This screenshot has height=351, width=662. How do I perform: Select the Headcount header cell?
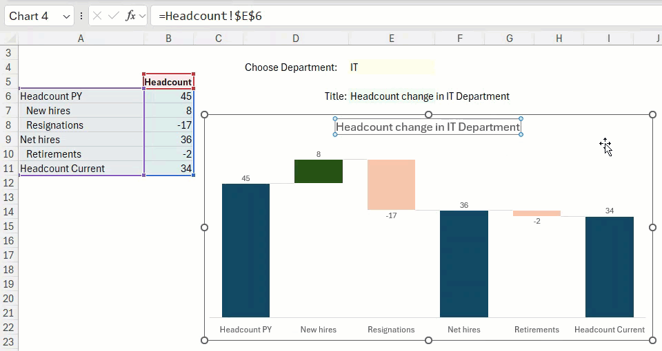tap(168, 82)
